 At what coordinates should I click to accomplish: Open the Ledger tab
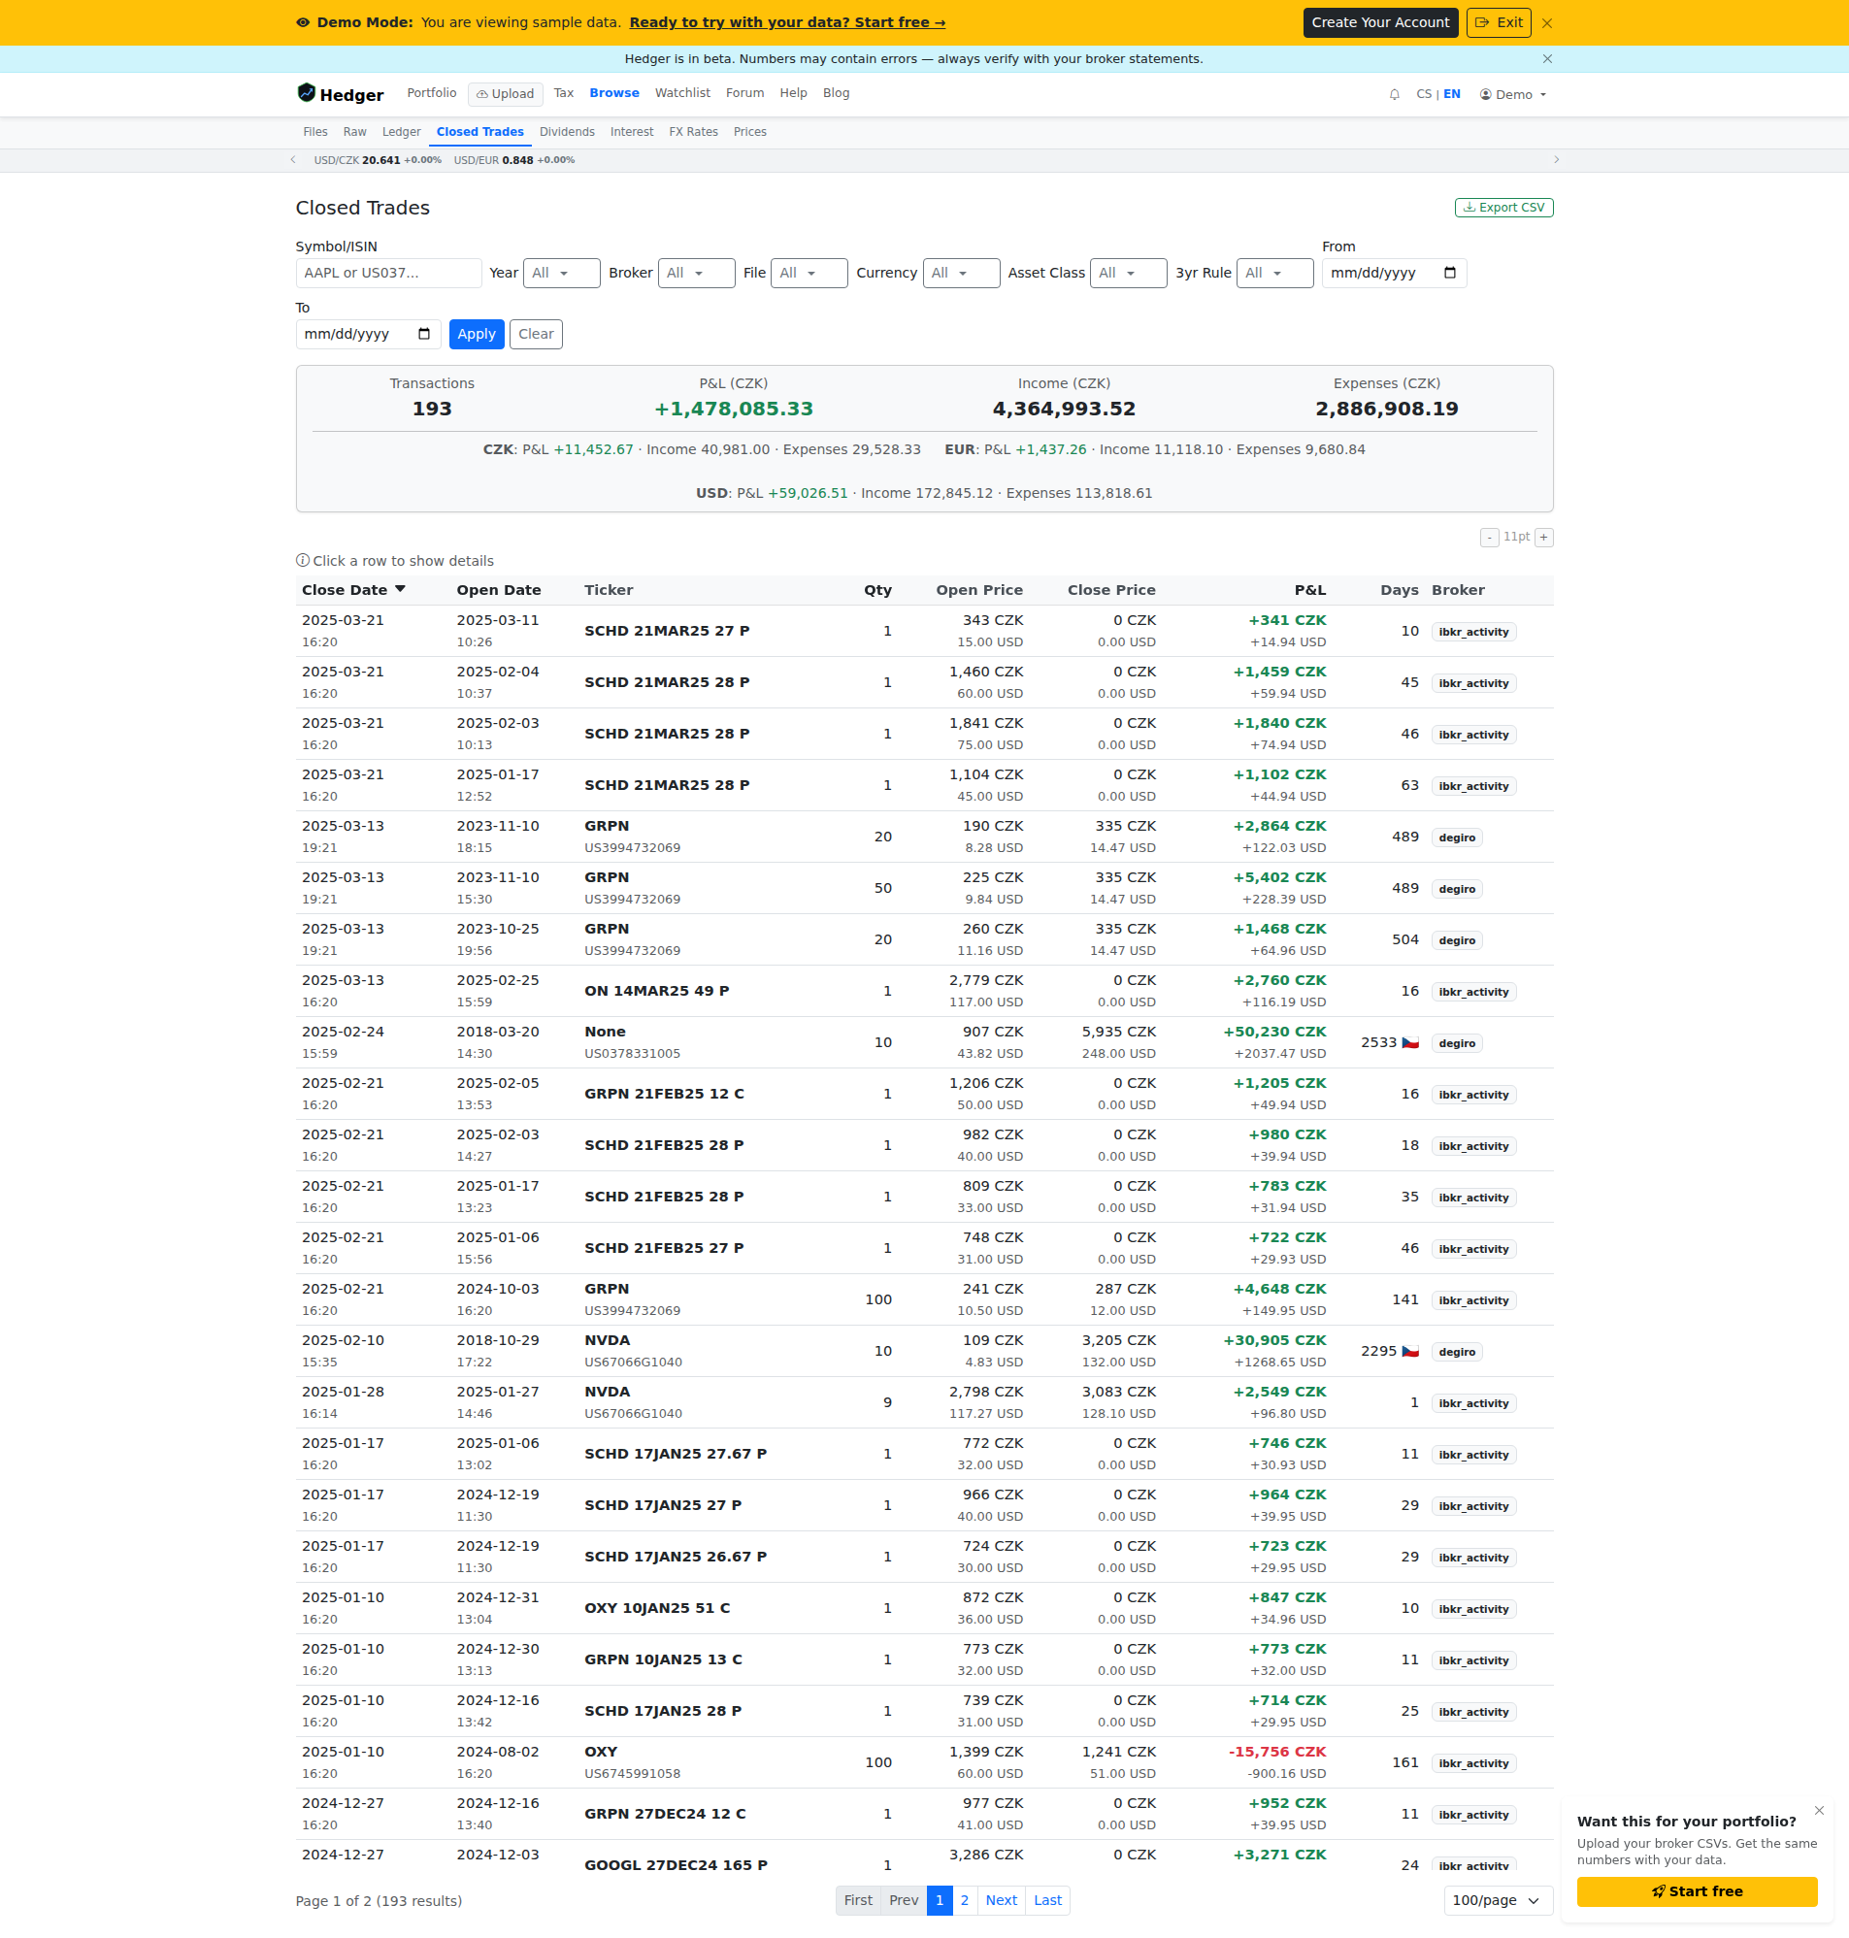tap(401, 132)
